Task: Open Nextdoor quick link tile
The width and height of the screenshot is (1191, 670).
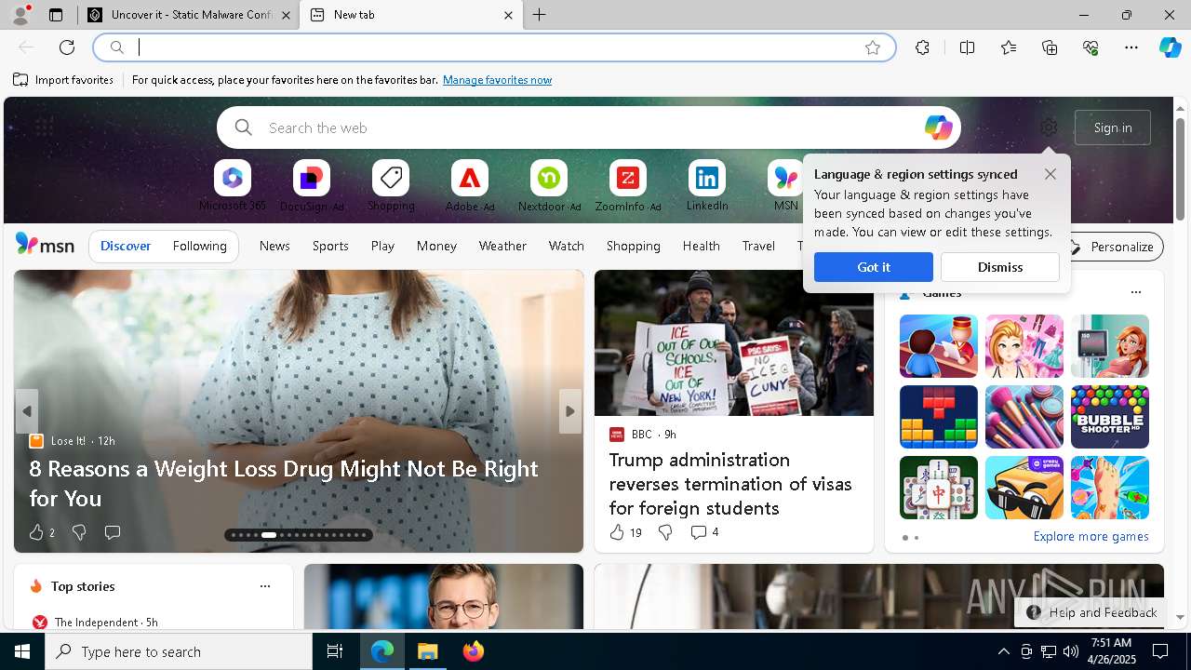Action: (x=549, y=185)
